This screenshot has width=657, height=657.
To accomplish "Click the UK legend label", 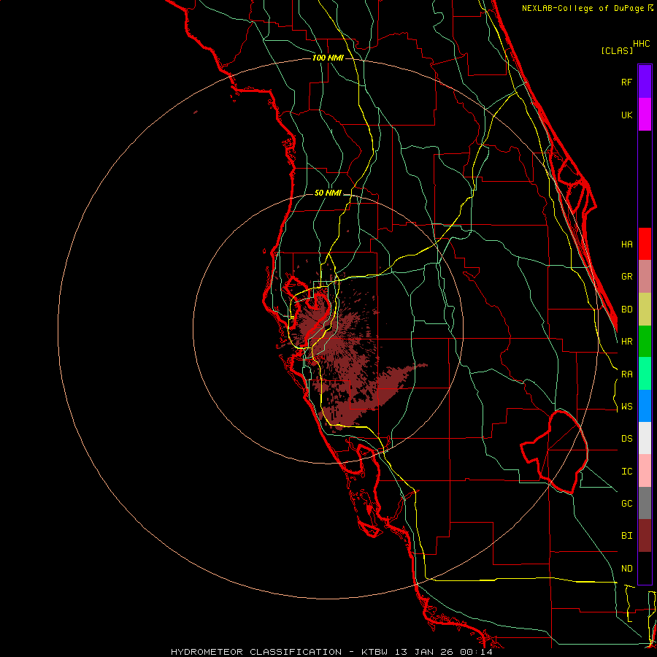I will (626, 115).
